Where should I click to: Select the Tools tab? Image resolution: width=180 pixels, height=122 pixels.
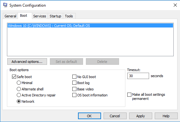click(69, 16)
